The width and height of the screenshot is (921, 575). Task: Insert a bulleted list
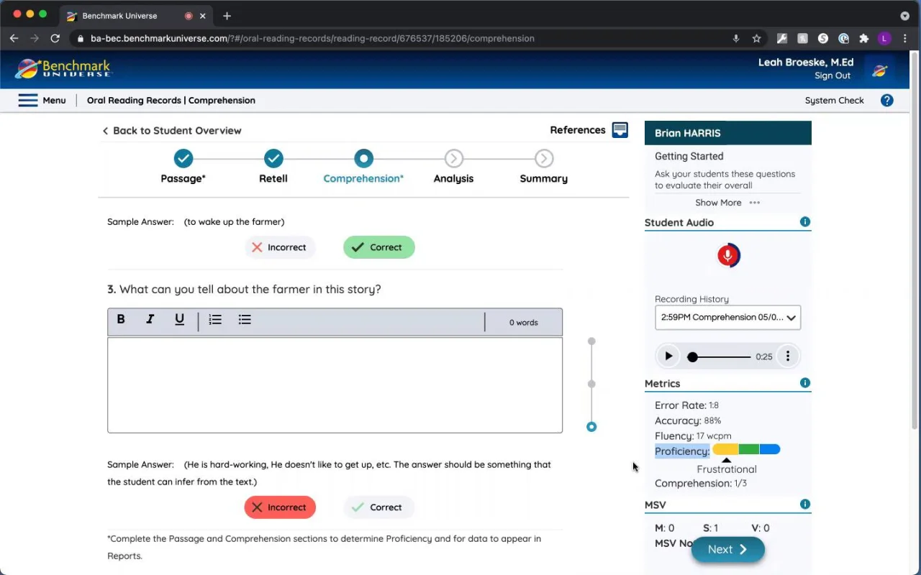tap(245, 320)
